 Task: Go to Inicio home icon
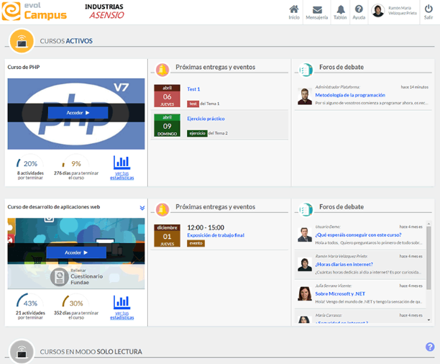tap(293, 10)
